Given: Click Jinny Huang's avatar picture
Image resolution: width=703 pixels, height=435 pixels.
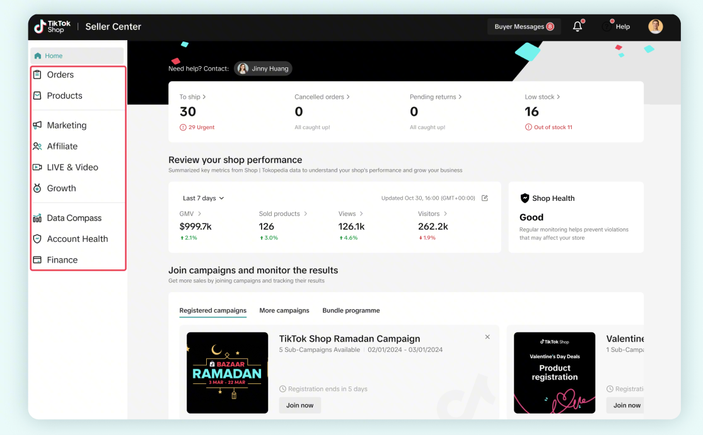Looking at the screenshot, I should pos(243,69).
